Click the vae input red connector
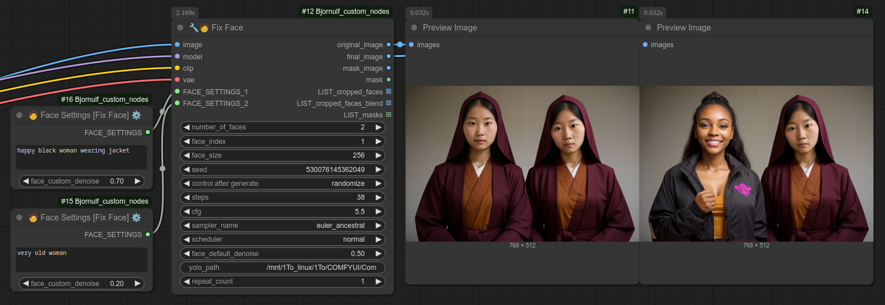 click(x=177, y=80)
